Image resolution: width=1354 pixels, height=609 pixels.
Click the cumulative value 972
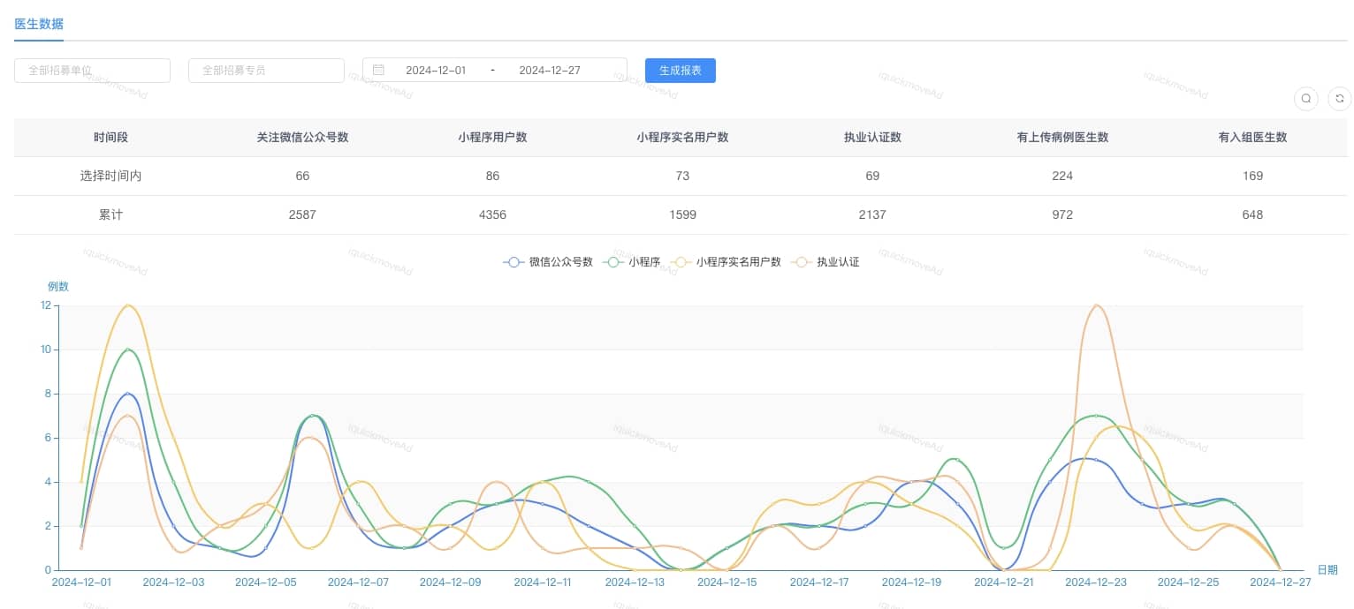pos(1062,214)
